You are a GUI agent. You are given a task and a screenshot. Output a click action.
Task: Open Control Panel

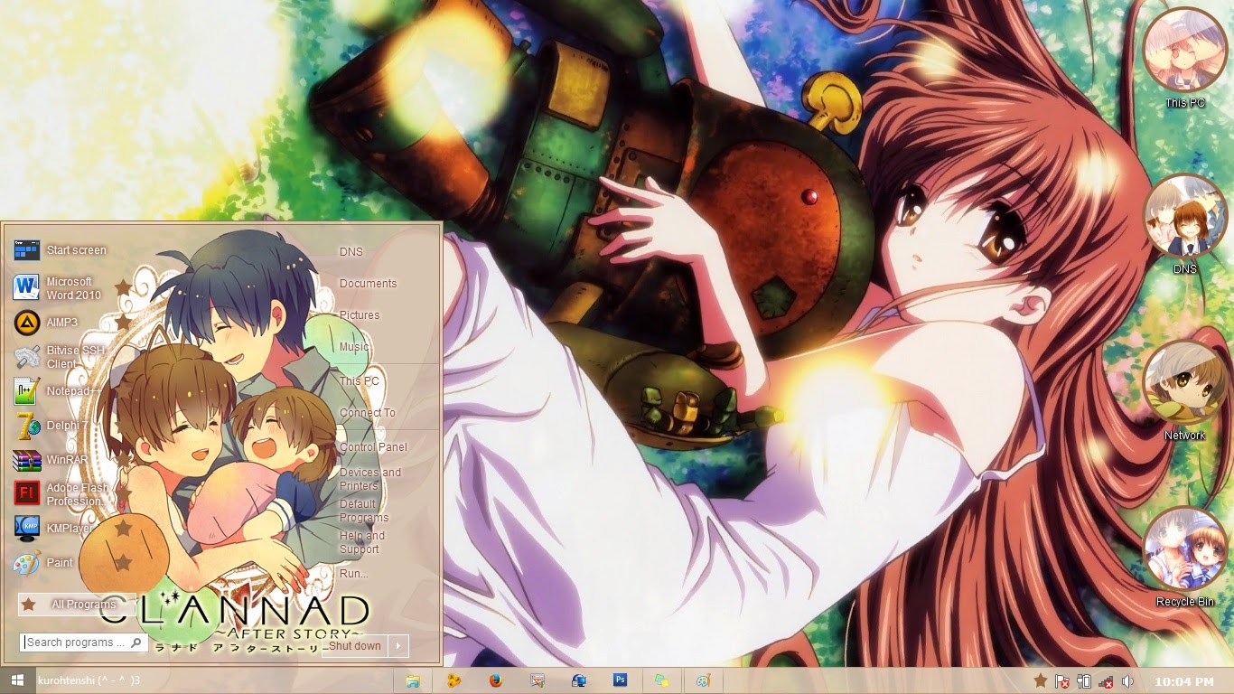point(373,447)
